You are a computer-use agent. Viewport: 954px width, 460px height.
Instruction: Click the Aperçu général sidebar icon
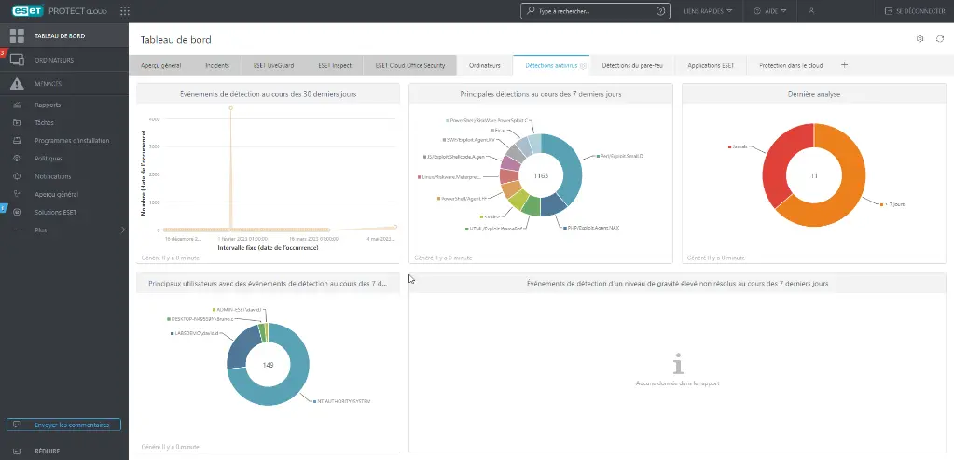tap(17, 194)
